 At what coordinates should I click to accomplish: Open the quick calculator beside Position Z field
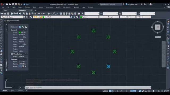[x=23, y=66]
